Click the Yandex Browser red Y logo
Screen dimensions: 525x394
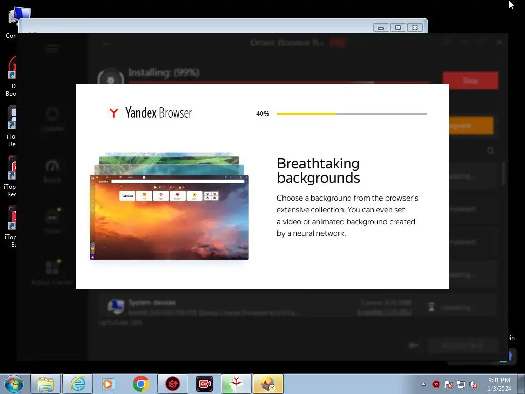[114, 113]
